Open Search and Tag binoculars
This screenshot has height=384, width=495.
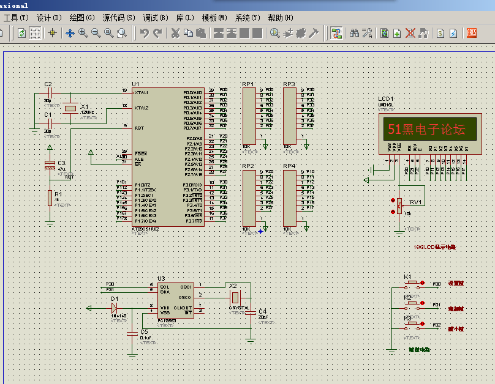coord(355,33)
